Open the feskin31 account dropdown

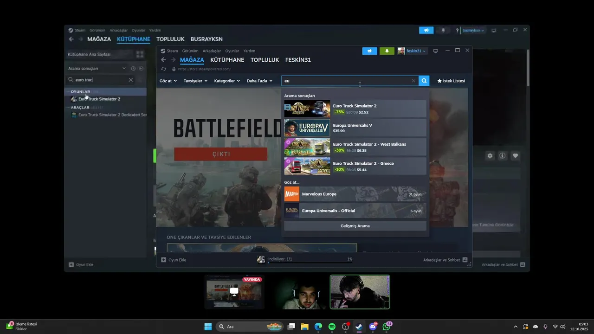tap(416, 51)
